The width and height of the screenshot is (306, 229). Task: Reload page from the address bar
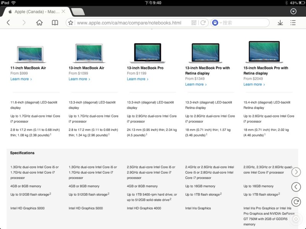(x=203, y=23)
